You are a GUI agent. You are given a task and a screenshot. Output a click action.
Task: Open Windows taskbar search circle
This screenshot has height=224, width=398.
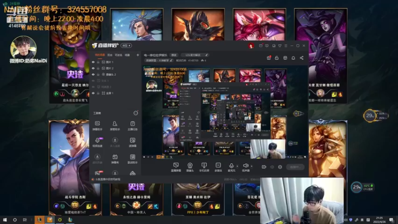click(15, 220)
